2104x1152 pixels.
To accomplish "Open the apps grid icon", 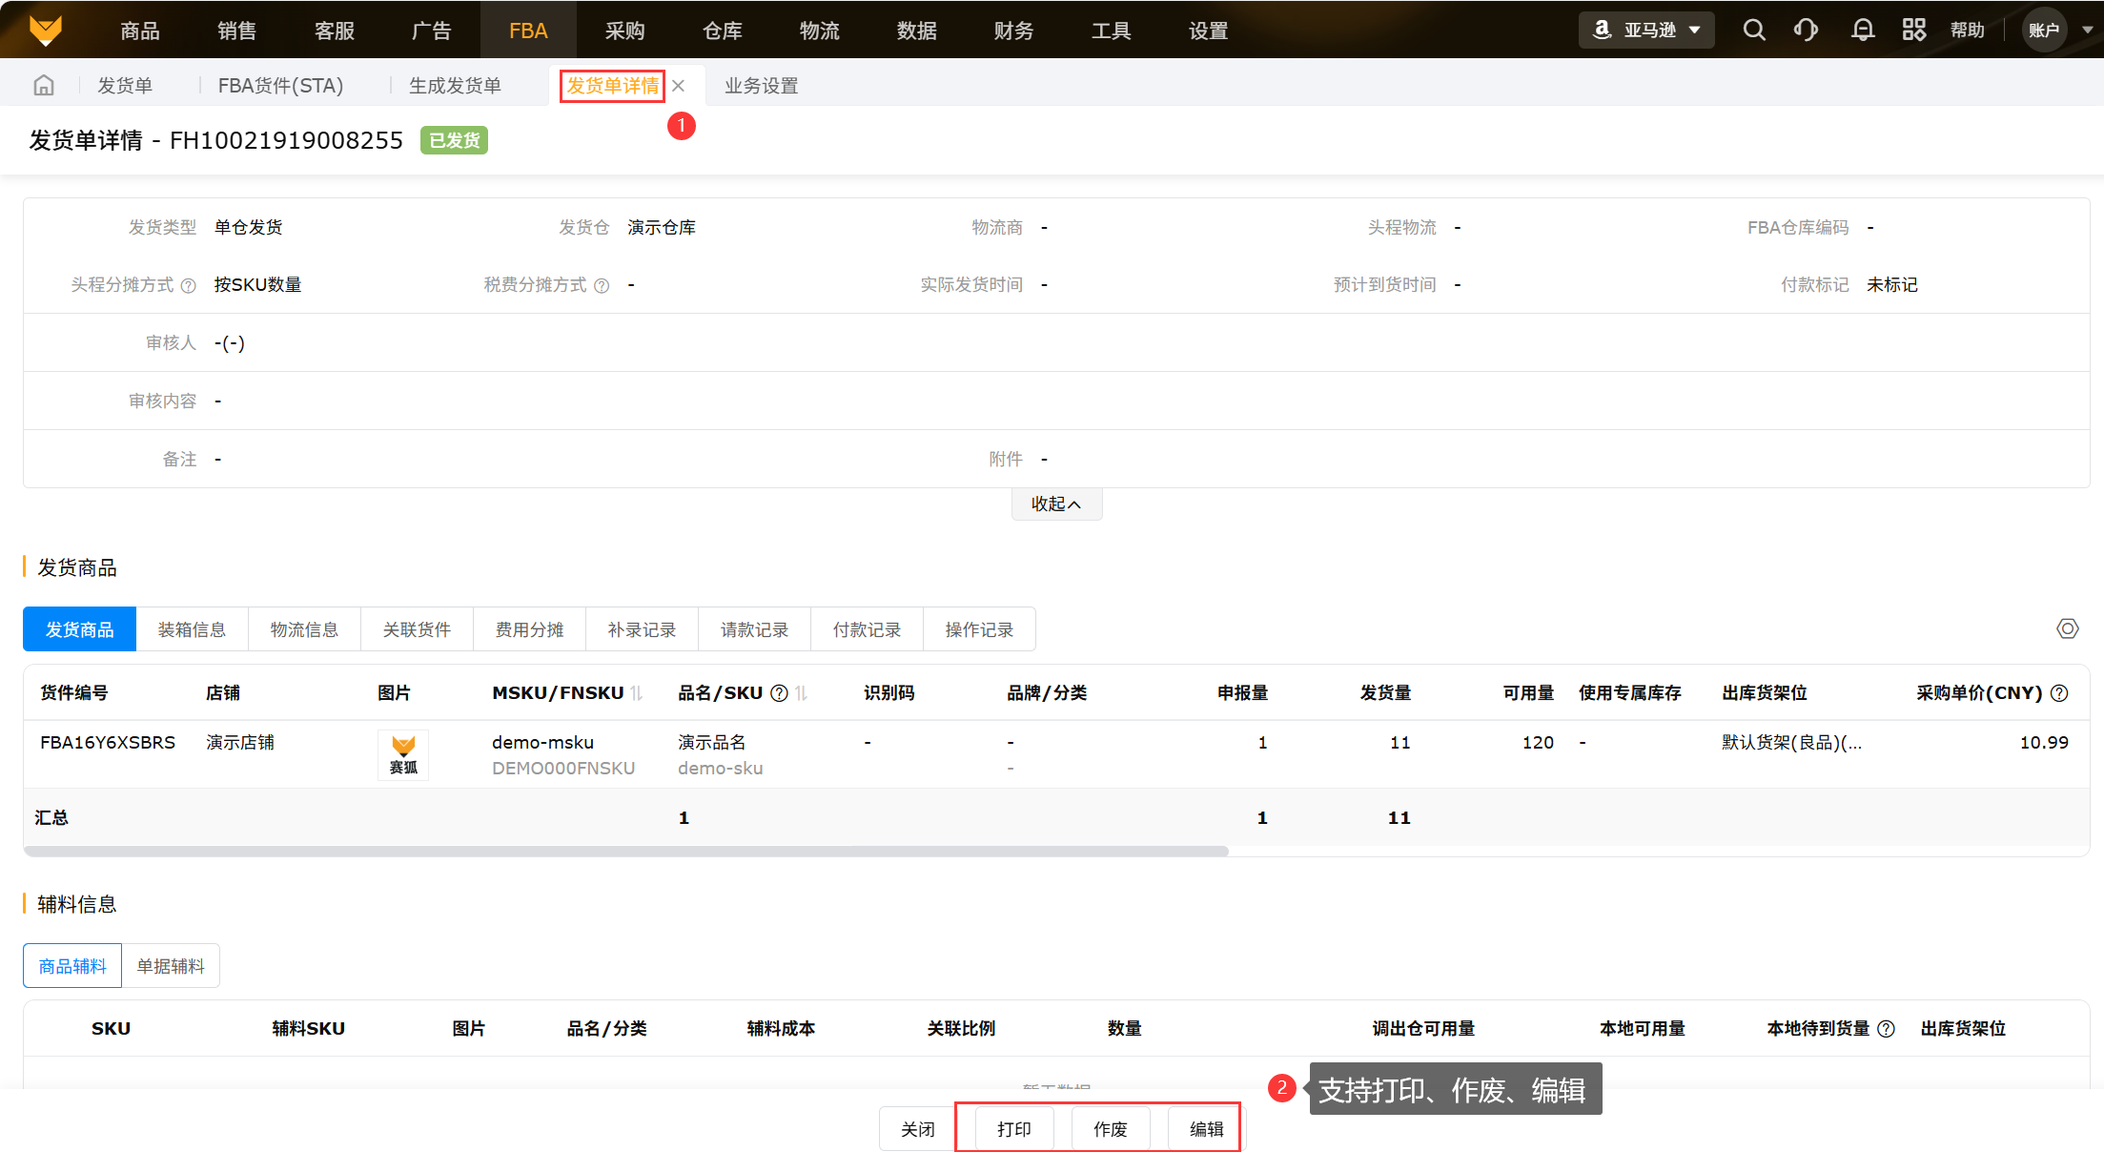I will click(1913, 31).
